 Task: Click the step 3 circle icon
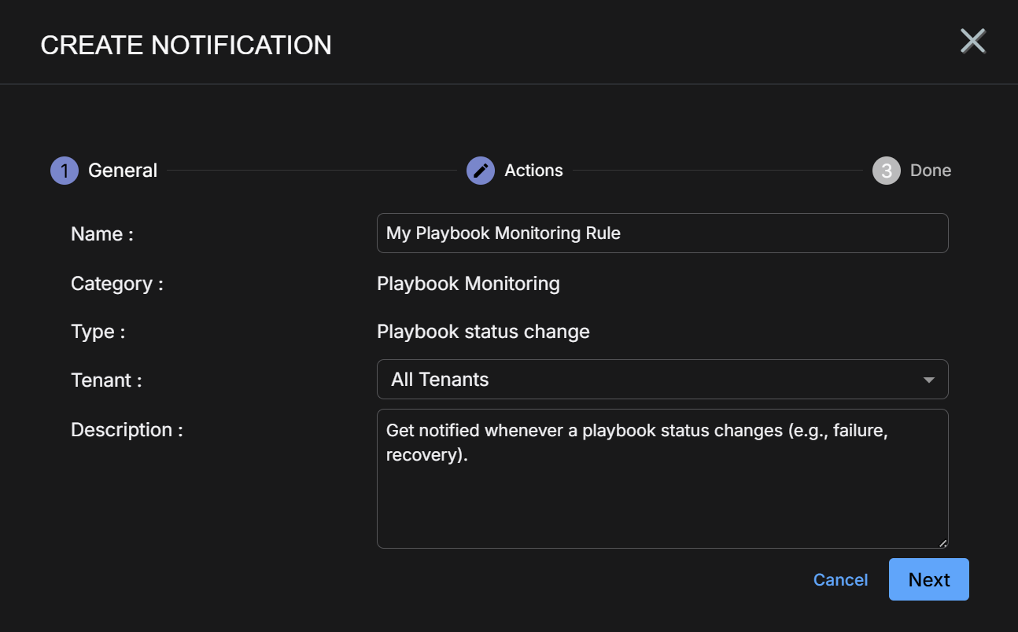(x=887, y=171)
